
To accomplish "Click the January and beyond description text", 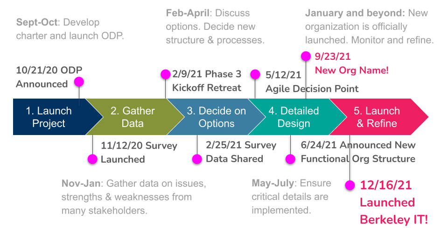I will point(370,26).
